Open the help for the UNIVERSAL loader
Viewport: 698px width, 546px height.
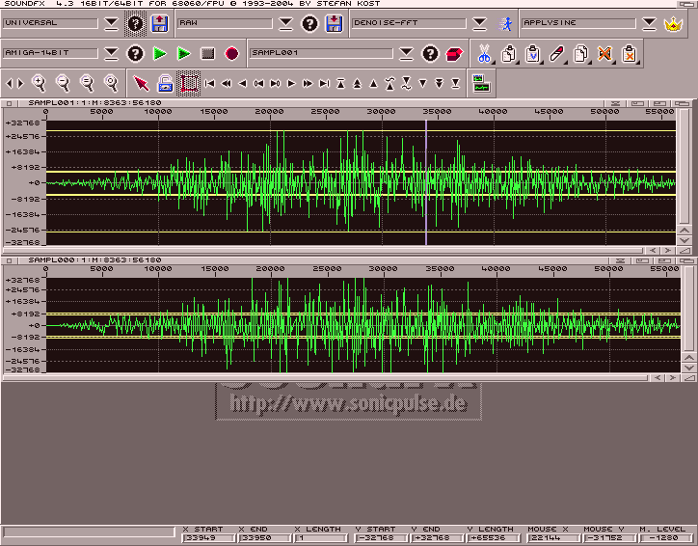135,23
